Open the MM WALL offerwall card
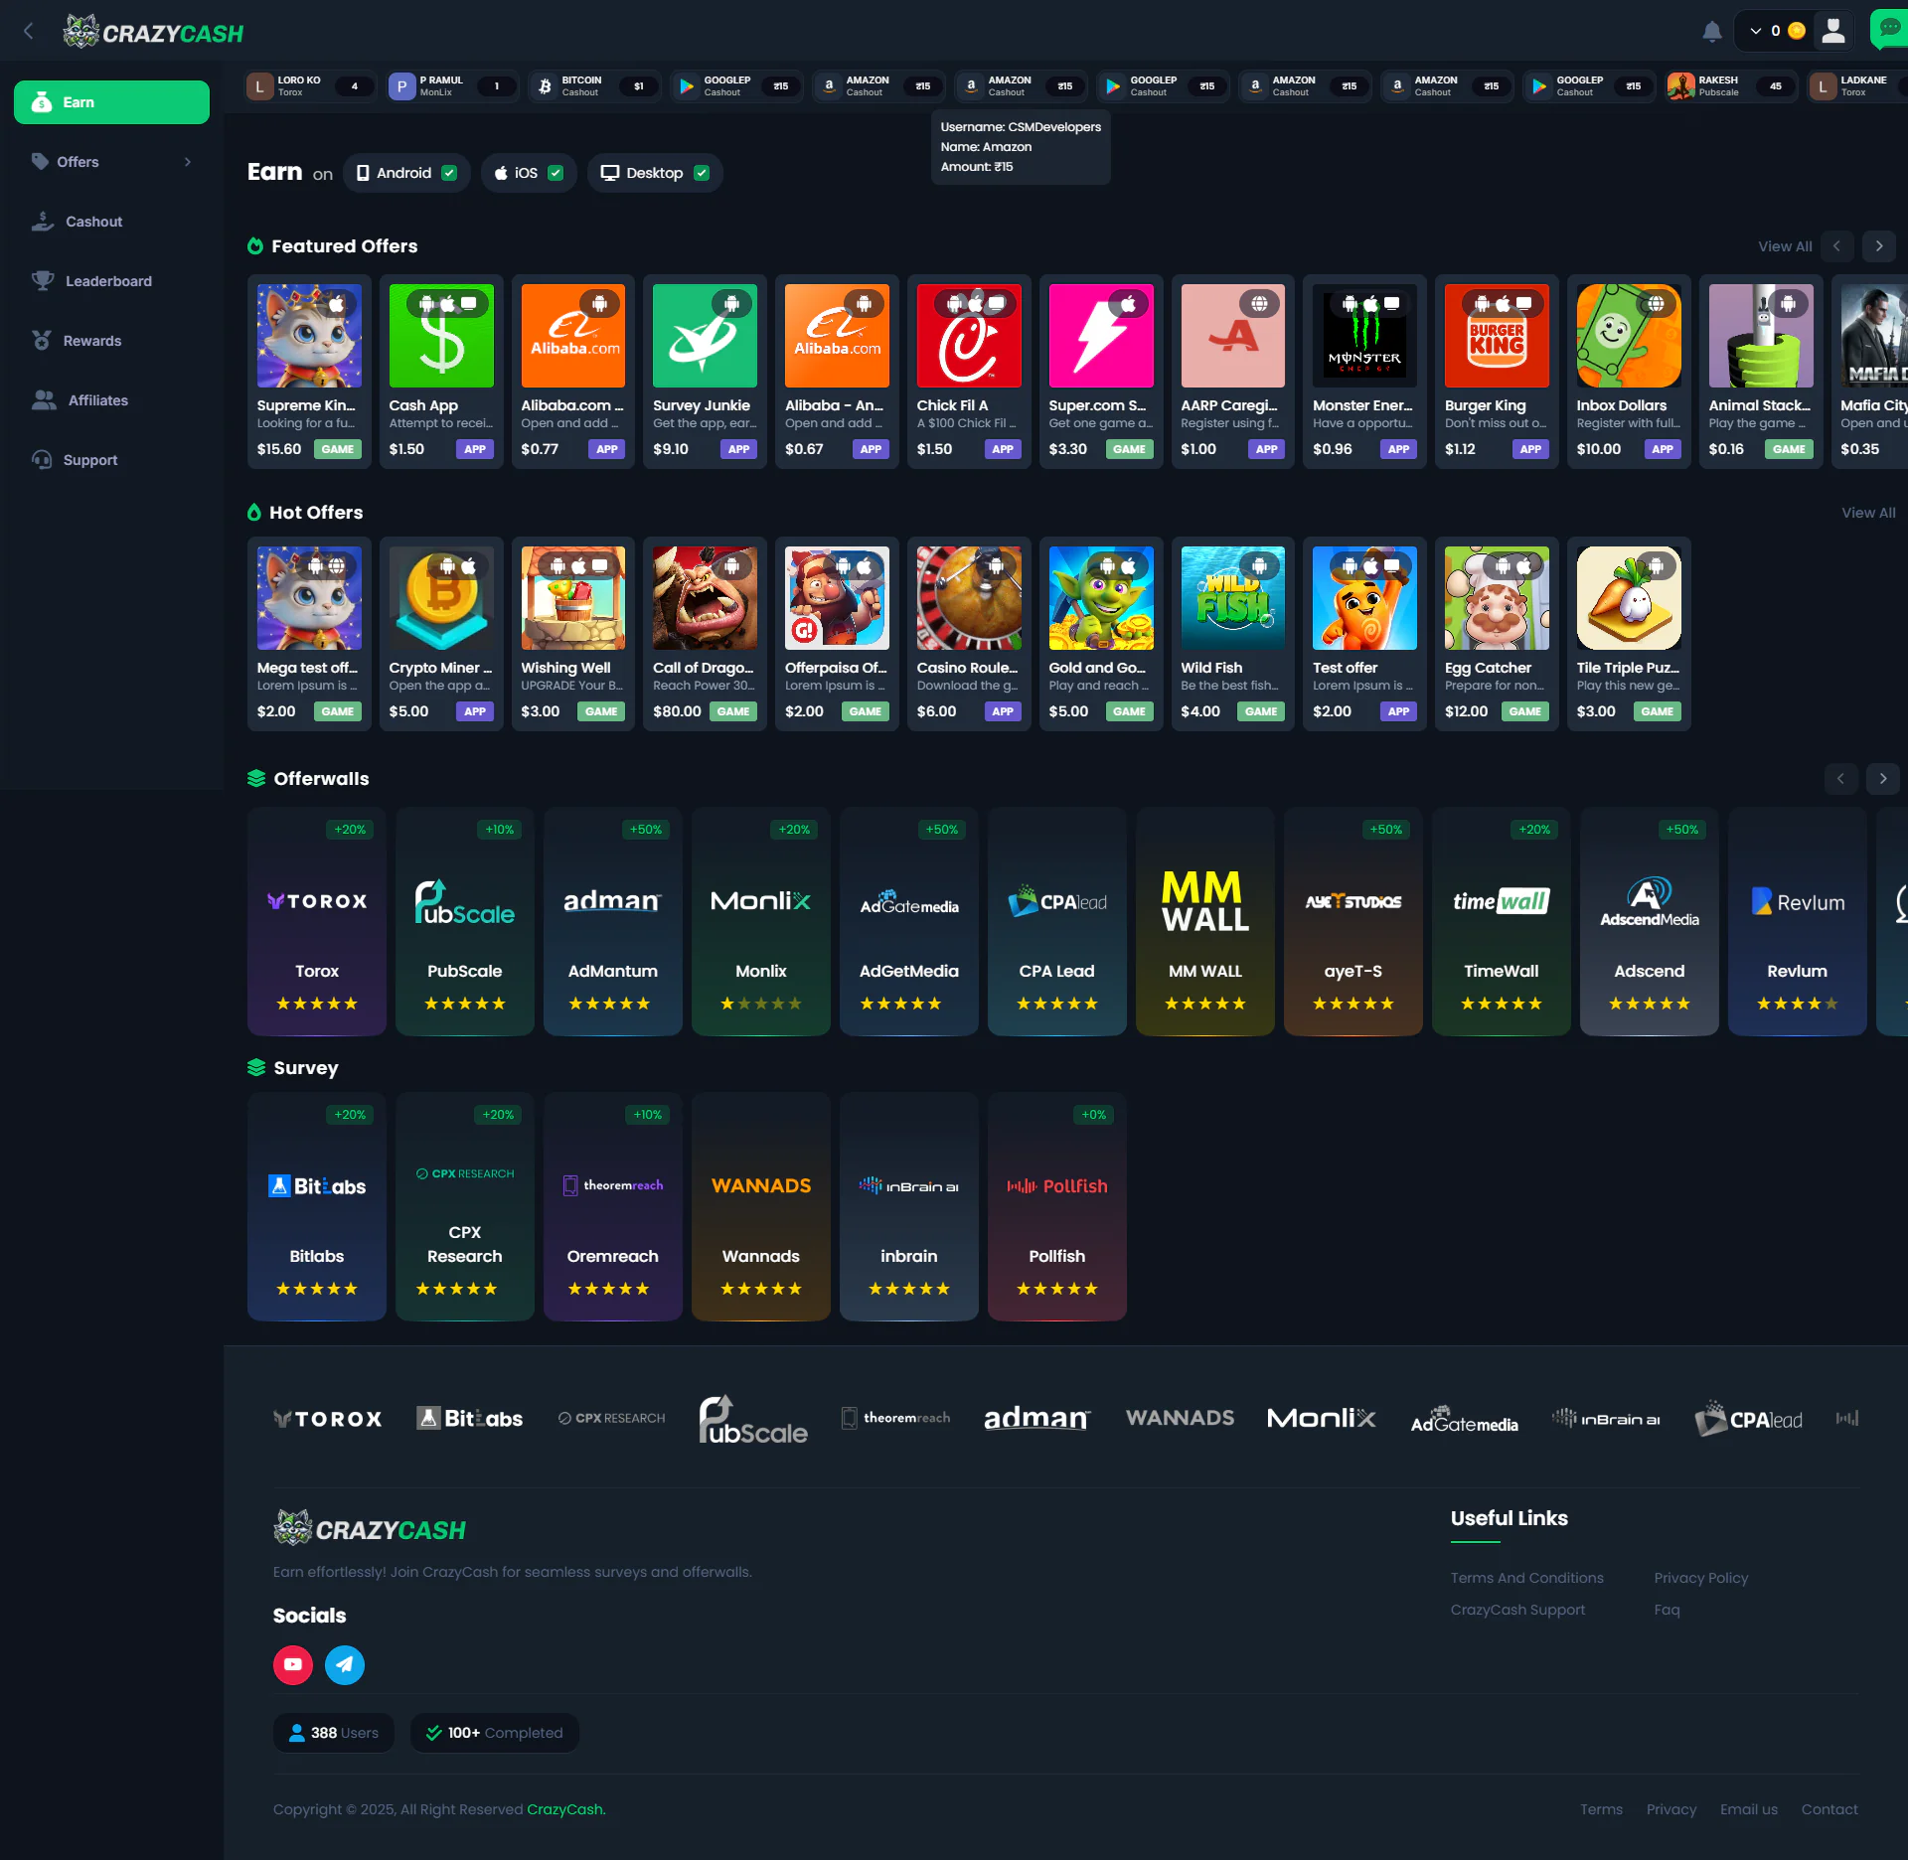The height and width of the screenshot is (1860, 1908). tap(1205, 921)
